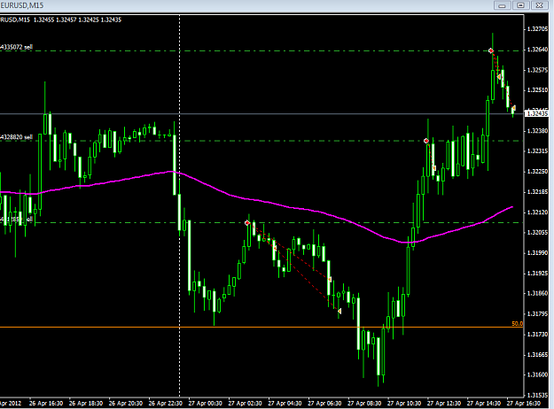The width and height of the screenshot is (554, 409).
Task: Click the 27 Apr 06:30 time label
Action: (324, 403)
